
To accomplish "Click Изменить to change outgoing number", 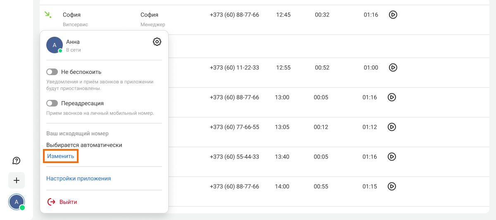I will 61,156.
